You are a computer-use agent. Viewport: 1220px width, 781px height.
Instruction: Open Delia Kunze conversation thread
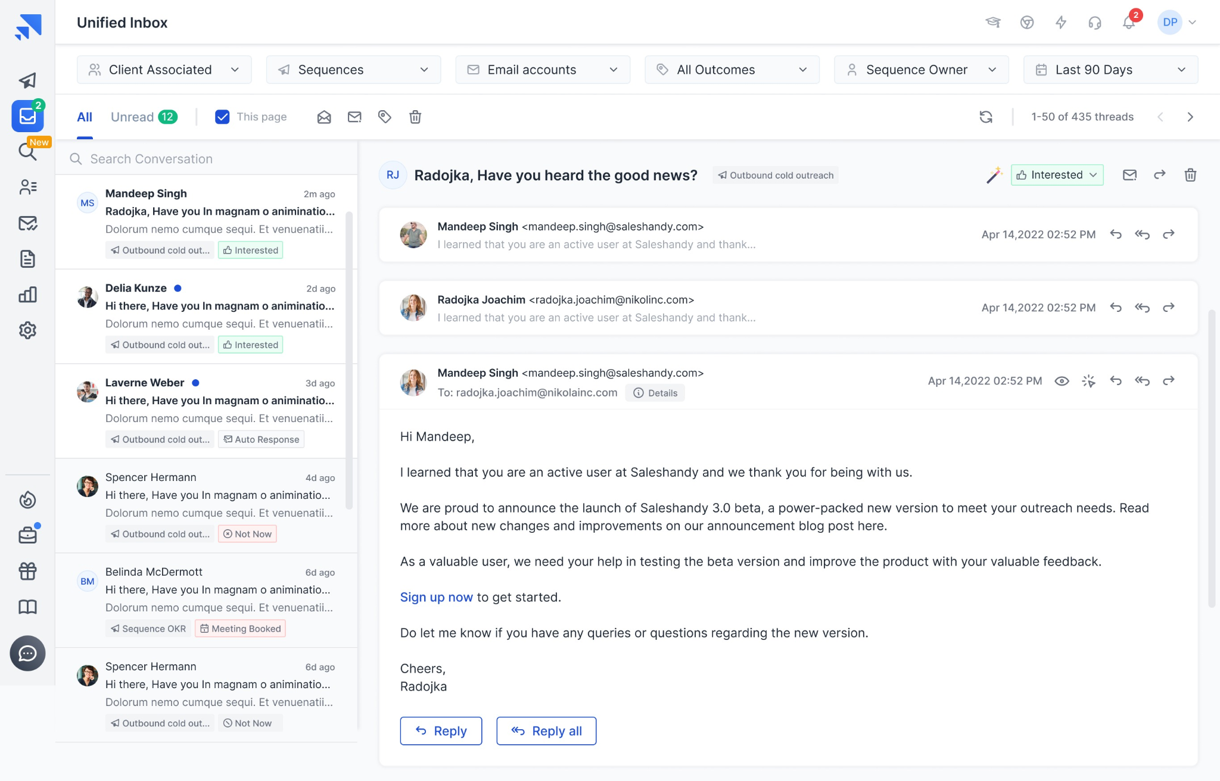pos(206,316)
